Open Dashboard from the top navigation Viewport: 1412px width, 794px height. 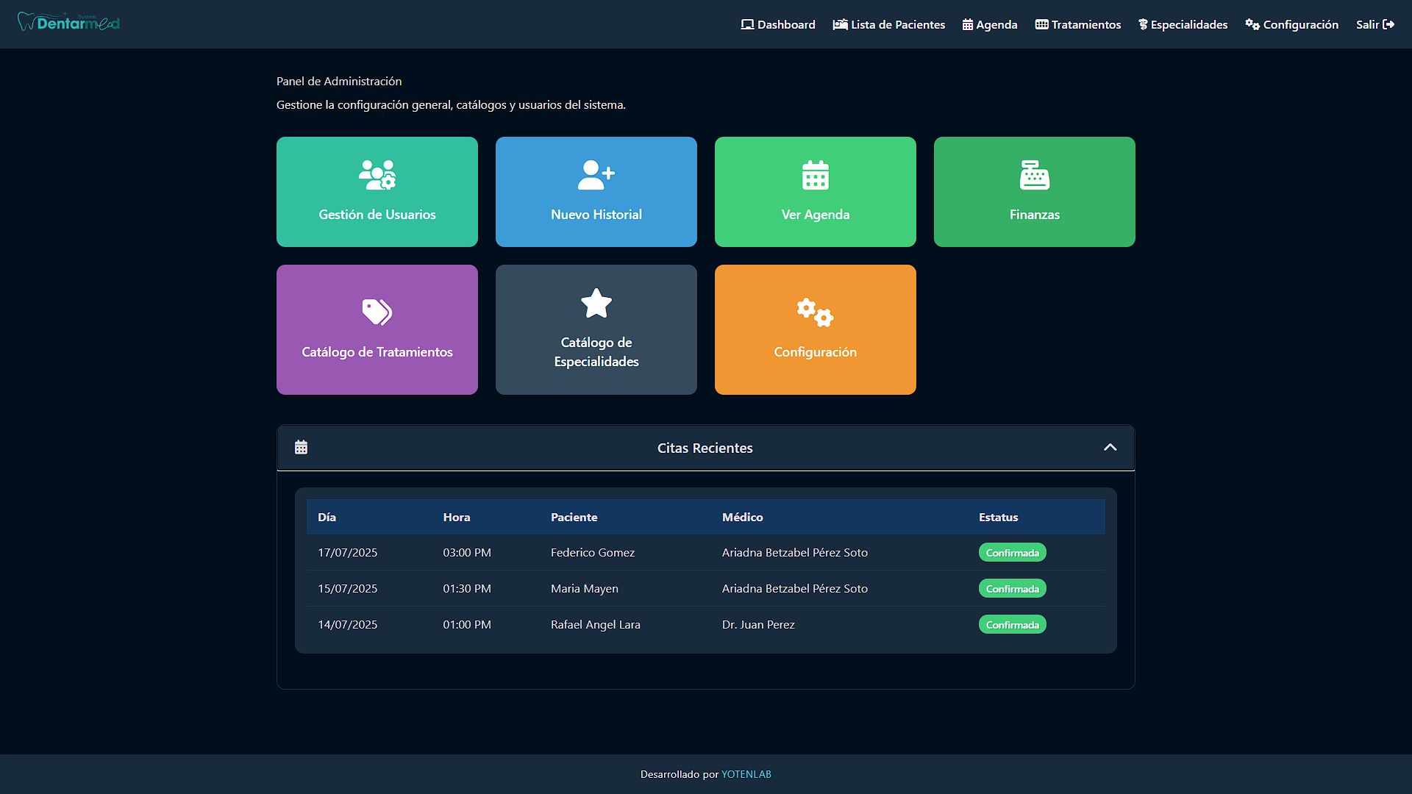point(778,24)
